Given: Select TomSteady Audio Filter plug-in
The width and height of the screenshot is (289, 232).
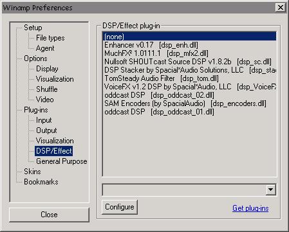Looking at the screenshot, I should tap(190, 78).
